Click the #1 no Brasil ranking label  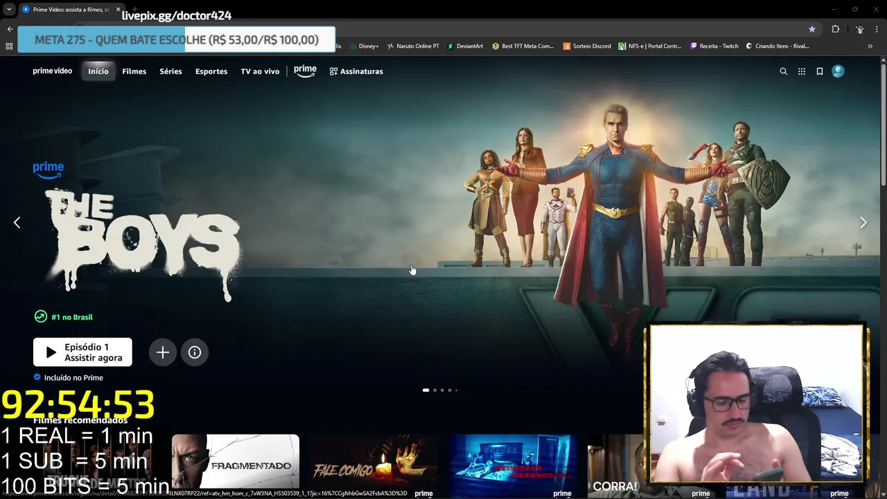(x=64, y=317)
